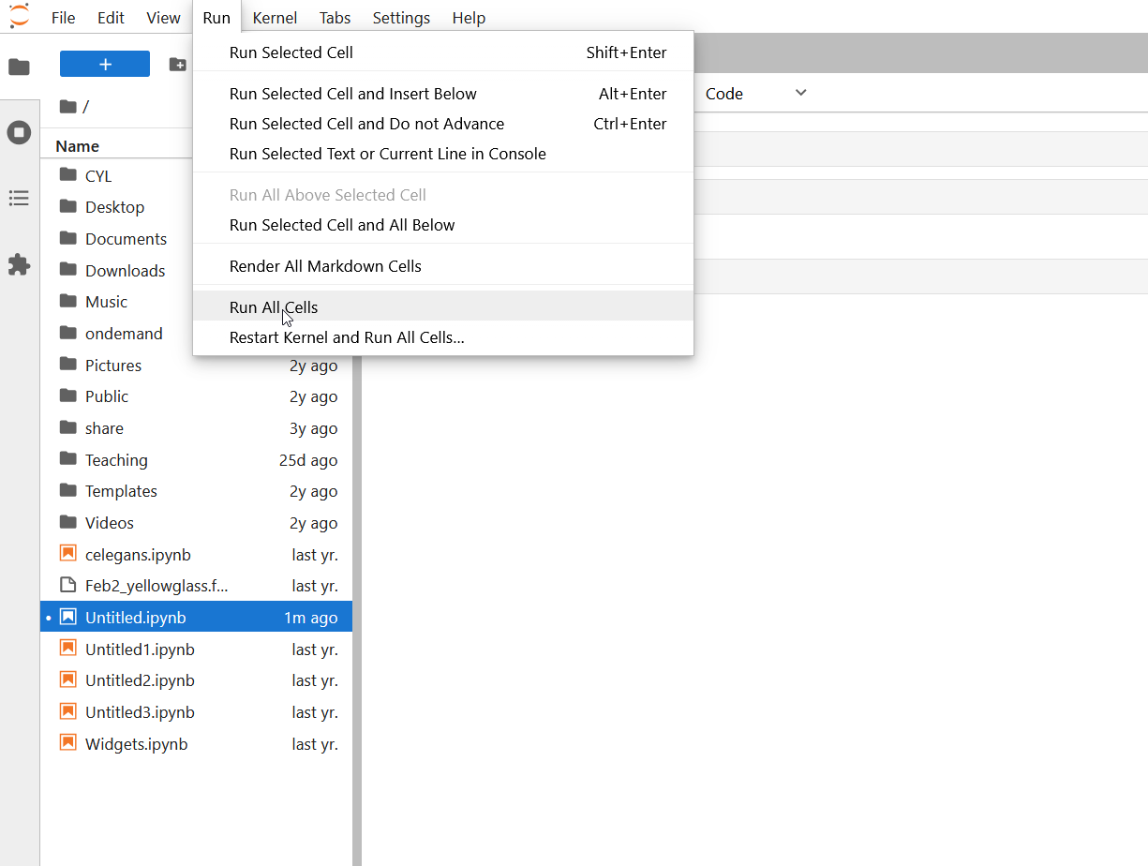Open the cell type Code dropdown
Screen dimensions: 1148x866
(x=755, y=93)
